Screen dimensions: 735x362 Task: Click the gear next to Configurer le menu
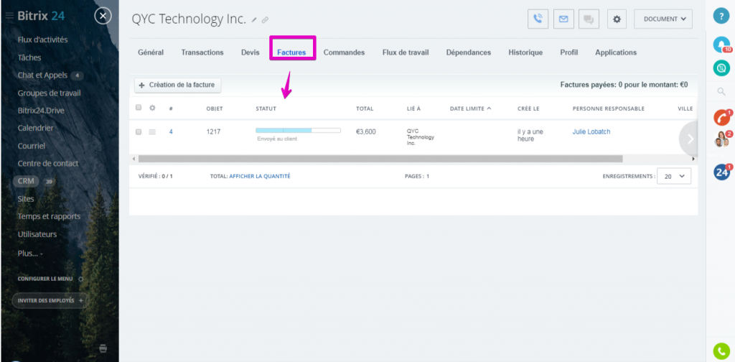[80, 279]
